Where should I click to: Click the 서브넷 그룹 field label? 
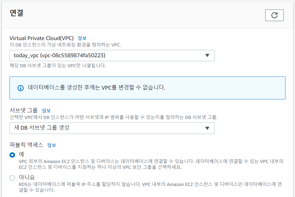pyautogui.click(x=24, y=110)
